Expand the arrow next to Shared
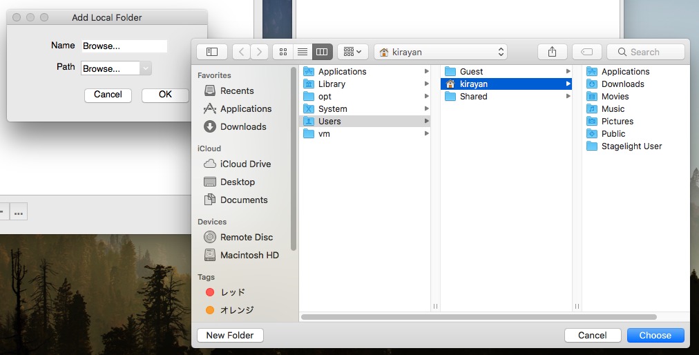Viewport: 699px width, 355px height. click(568, 96)
